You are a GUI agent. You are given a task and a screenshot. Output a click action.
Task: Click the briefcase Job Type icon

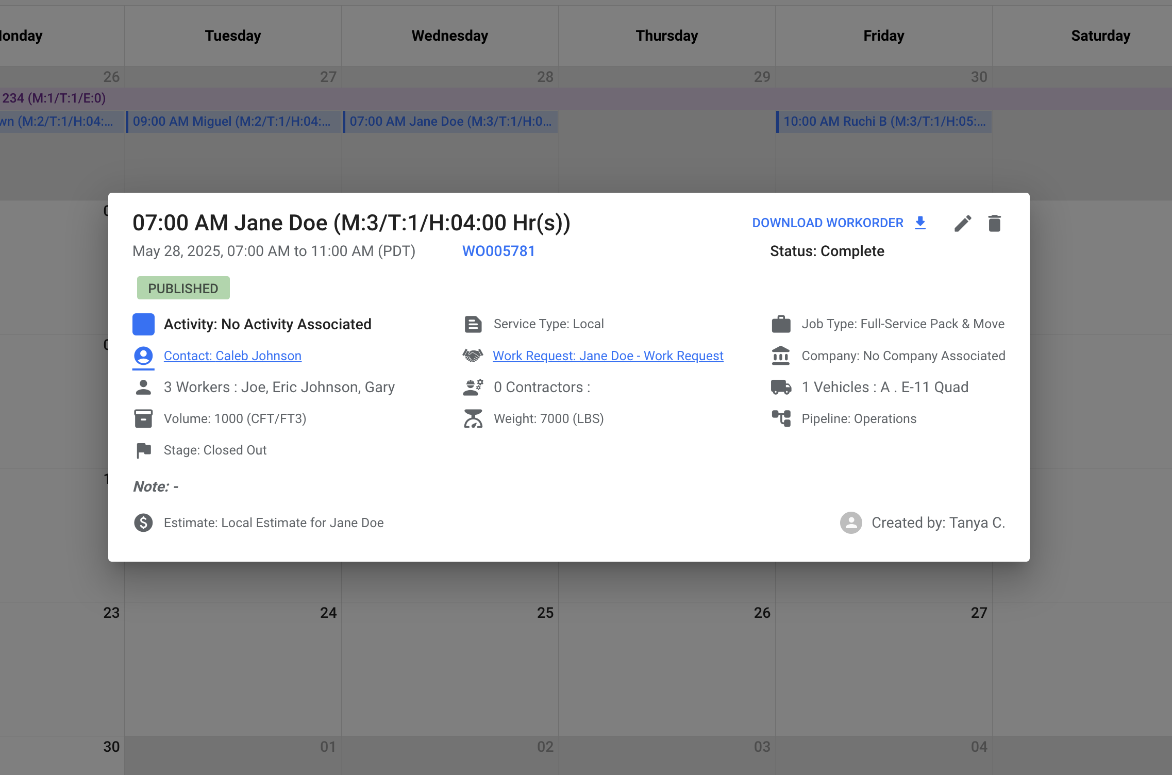pyautogui.click(x=781, y=324)
